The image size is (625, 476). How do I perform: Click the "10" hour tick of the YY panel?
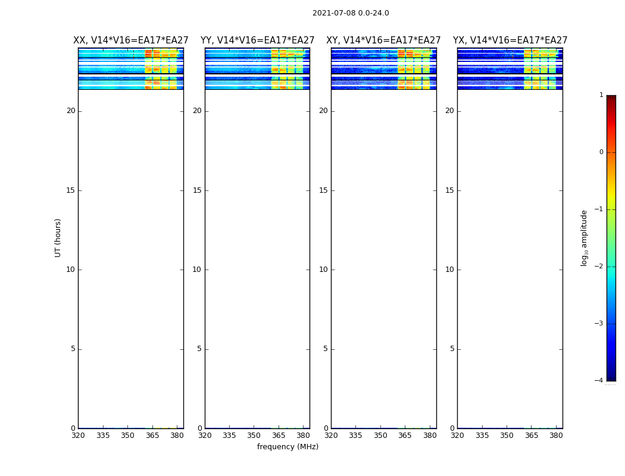[197, 270]
